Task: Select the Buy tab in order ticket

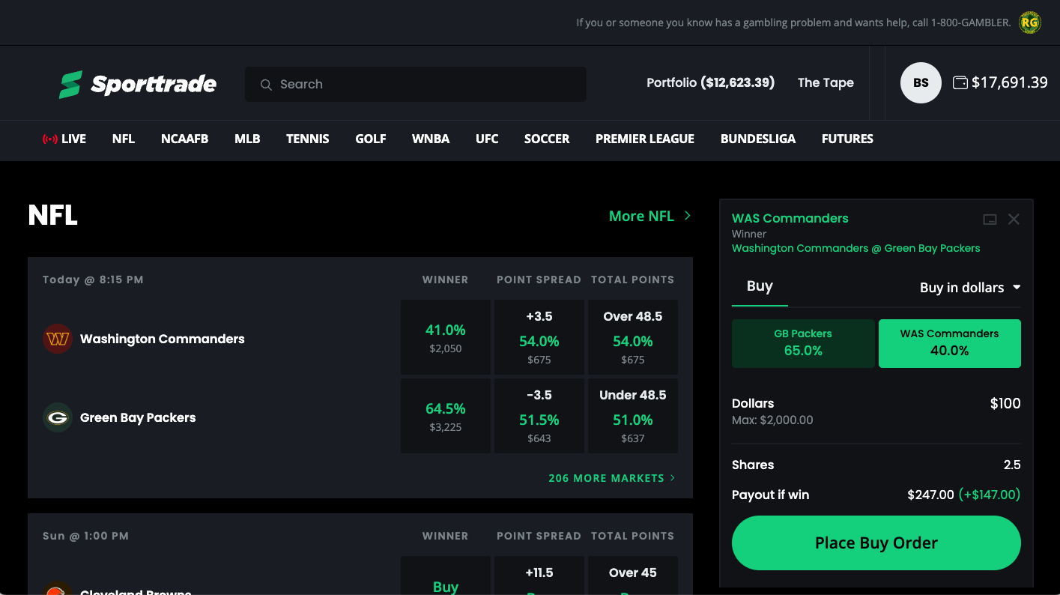Action: point(760,286)
